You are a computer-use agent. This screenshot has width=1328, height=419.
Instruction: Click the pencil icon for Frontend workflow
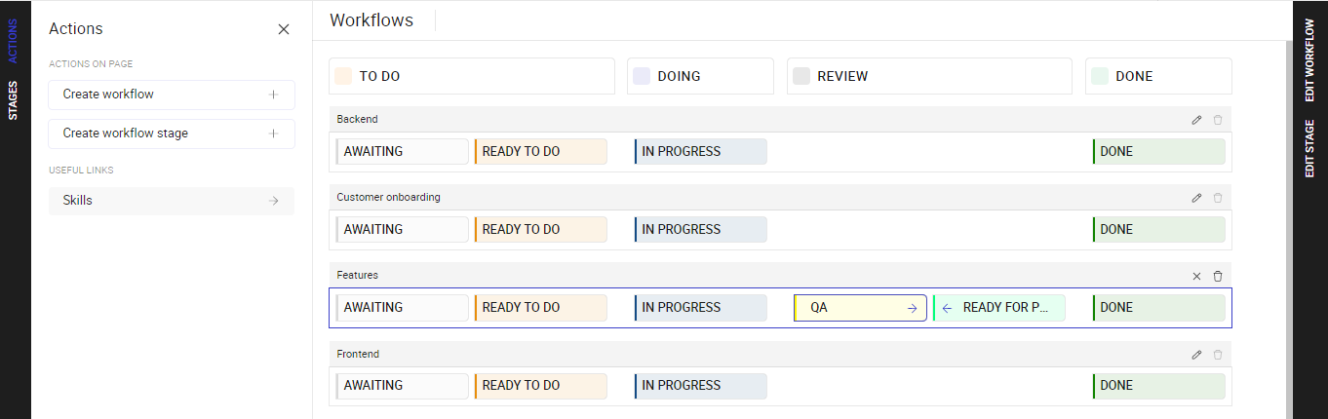coord(1196,355)
